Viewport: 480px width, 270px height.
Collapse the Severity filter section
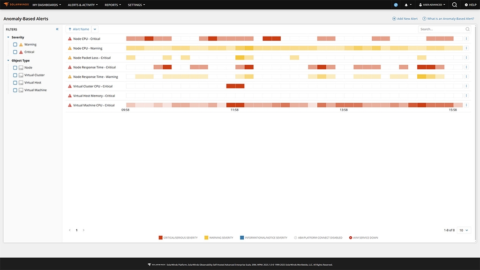tap(8, 37)
